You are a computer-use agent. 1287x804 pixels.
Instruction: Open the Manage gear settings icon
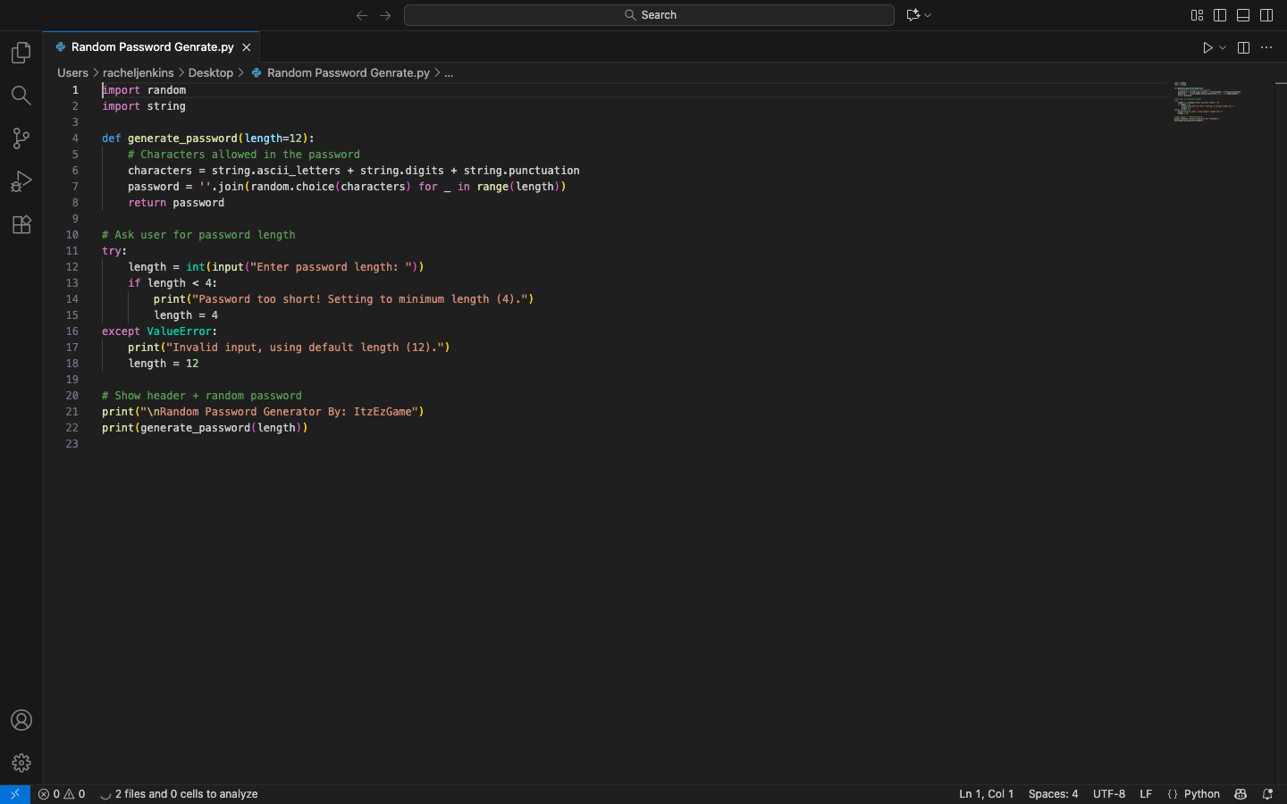[x=21, y=763]
